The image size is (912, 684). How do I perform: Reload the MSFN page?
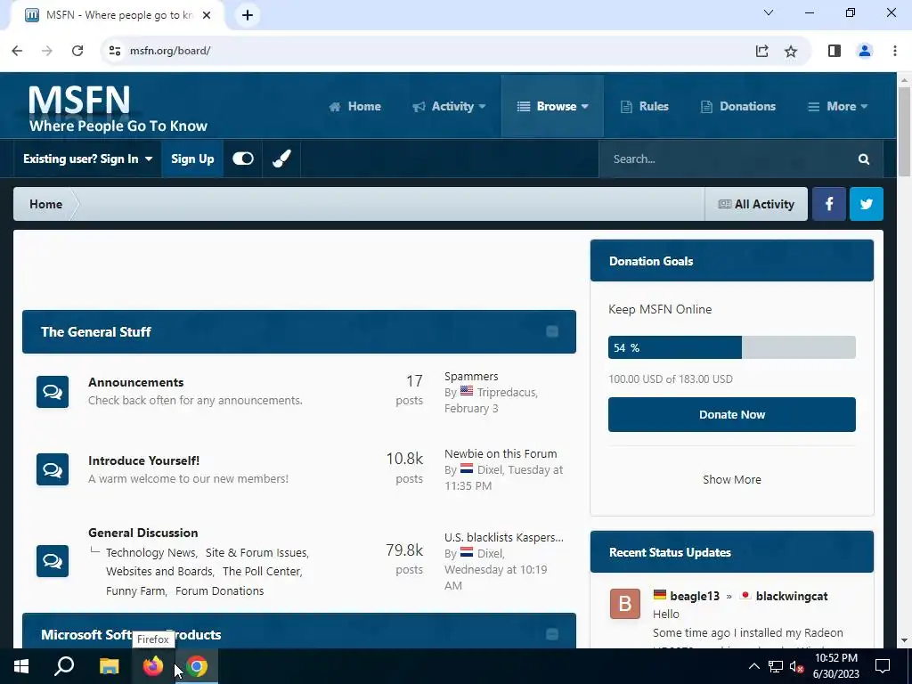[x=77, y=51]
